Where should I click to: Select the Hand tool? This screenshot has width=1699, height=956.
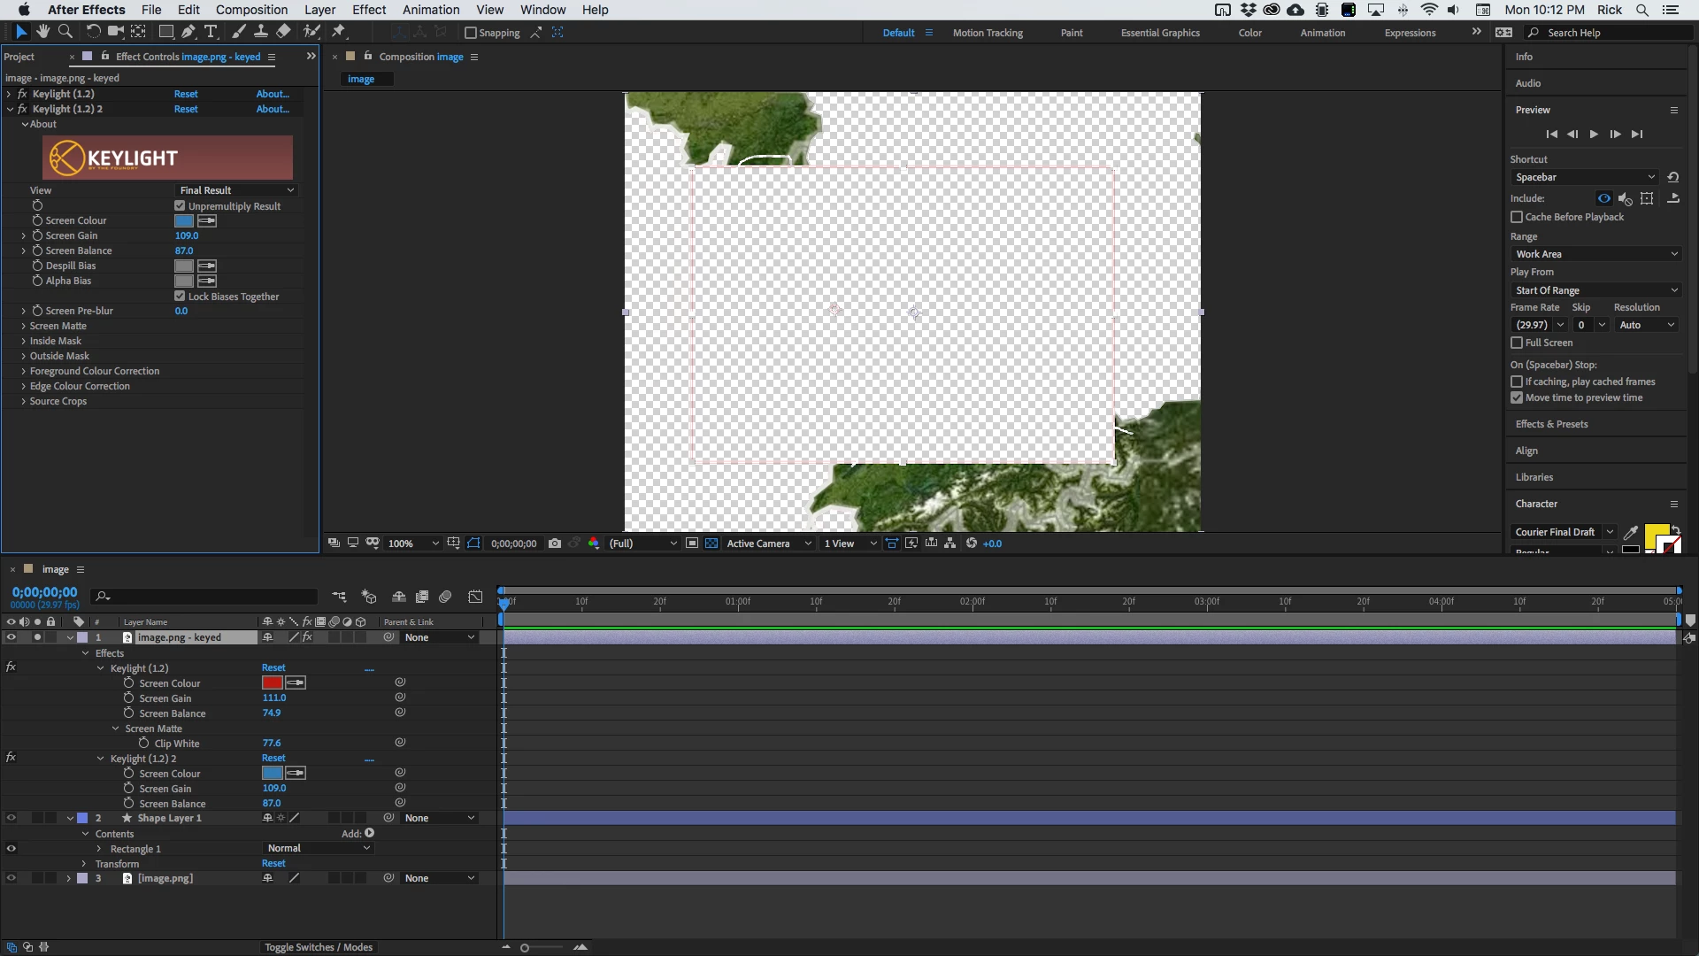click(42, 32)
